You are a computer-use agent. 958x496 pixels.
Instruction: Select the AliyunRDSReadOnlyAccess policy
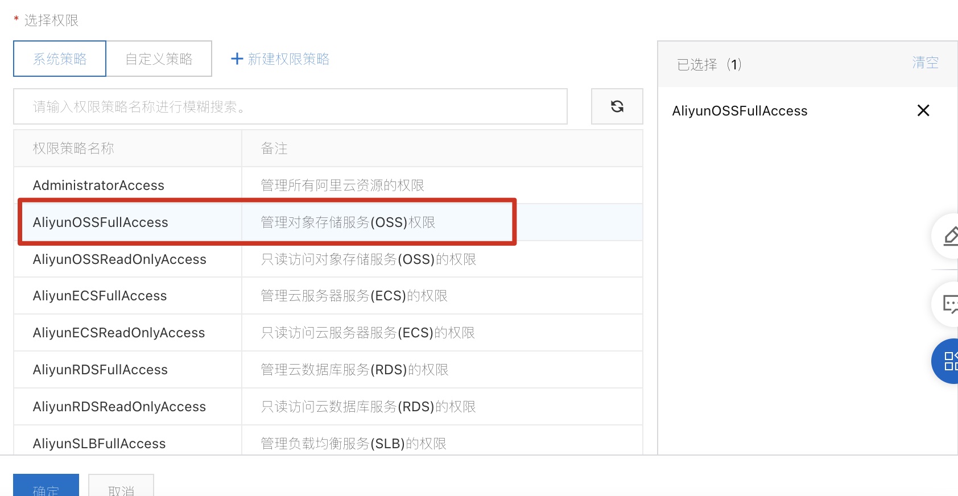click(x=119, y=407)
